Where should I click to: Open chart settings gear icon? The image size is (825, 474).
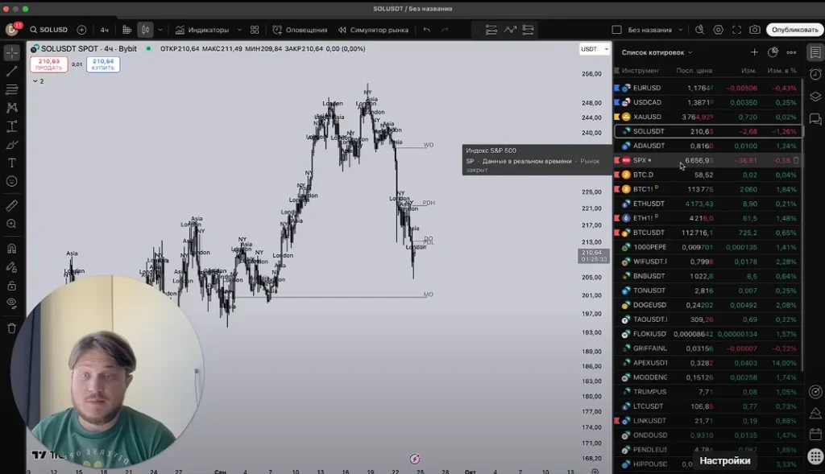point(718,30)
